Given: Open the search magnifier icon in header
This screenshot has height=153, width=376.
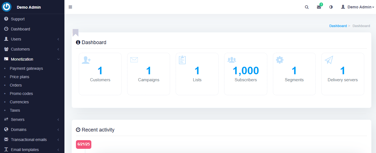Looking at the screenshot, I should [x=307, y=7].
